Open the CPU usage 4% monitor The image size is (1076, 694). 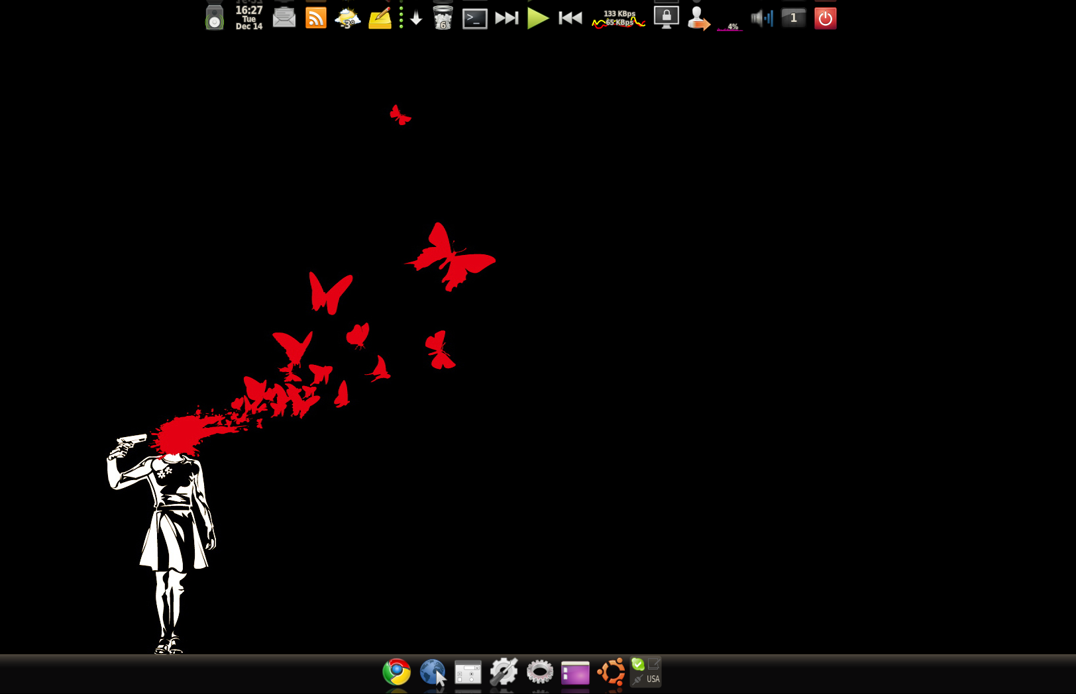click(x=730, y=26)
